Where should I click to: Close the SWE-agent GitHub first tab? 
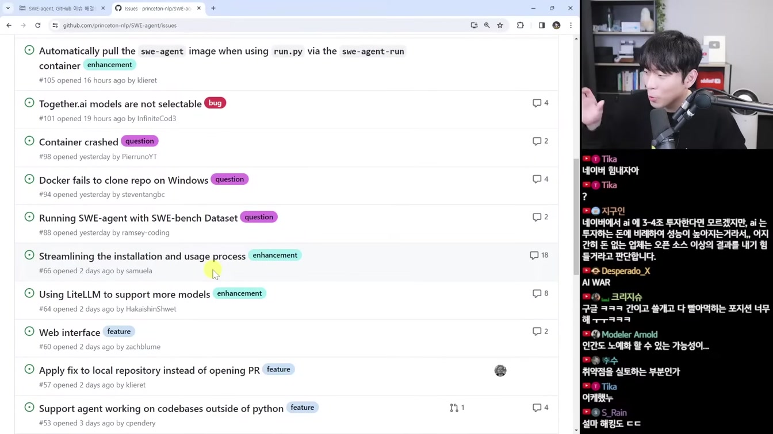coord(103,8)
